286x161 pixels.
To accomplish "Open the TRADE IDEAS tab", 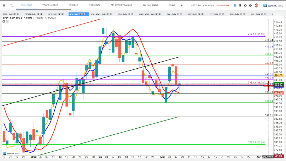I will [94, 5].
